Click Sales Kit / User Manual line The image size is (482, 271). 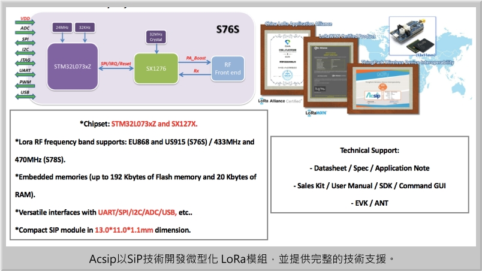369,186
